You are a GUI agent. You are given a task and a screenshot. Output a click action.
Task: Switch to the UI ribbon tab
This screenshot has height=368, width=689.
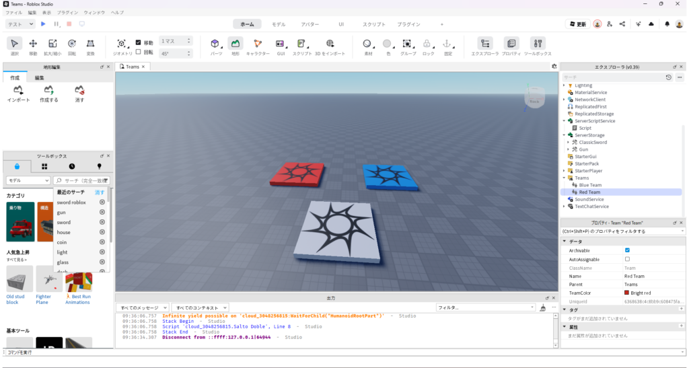(x=341, y=24)
